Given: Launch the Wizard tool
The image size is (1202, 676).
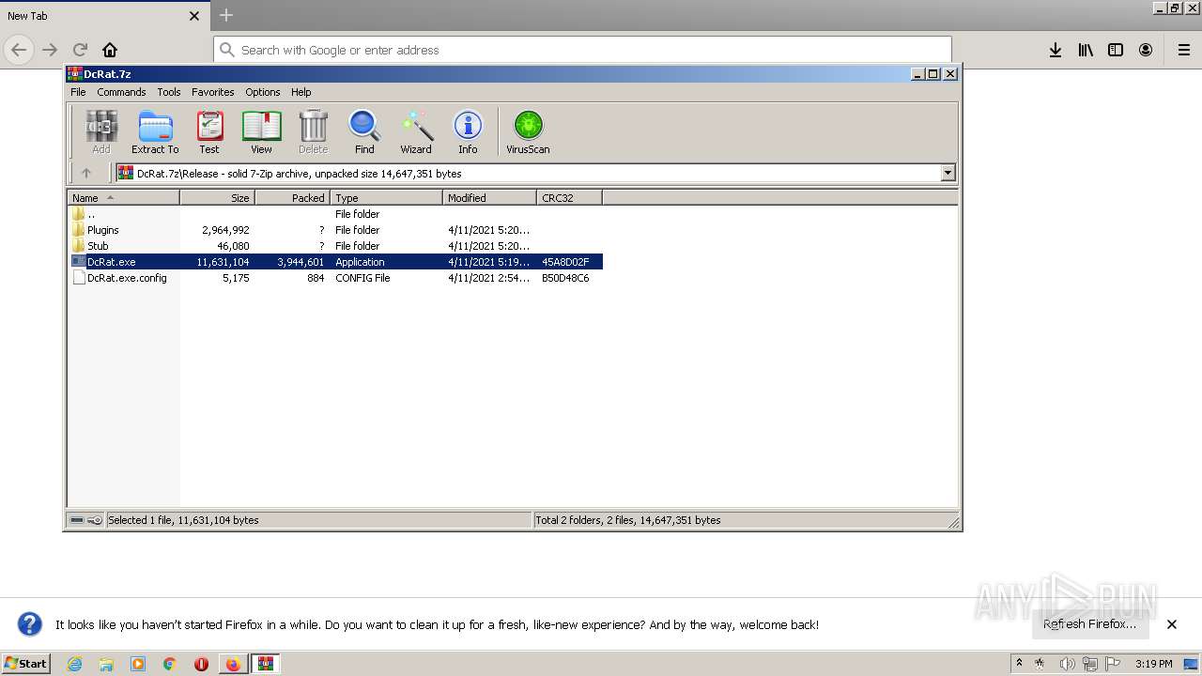Looking at the screenshot, I should (416, 131).
